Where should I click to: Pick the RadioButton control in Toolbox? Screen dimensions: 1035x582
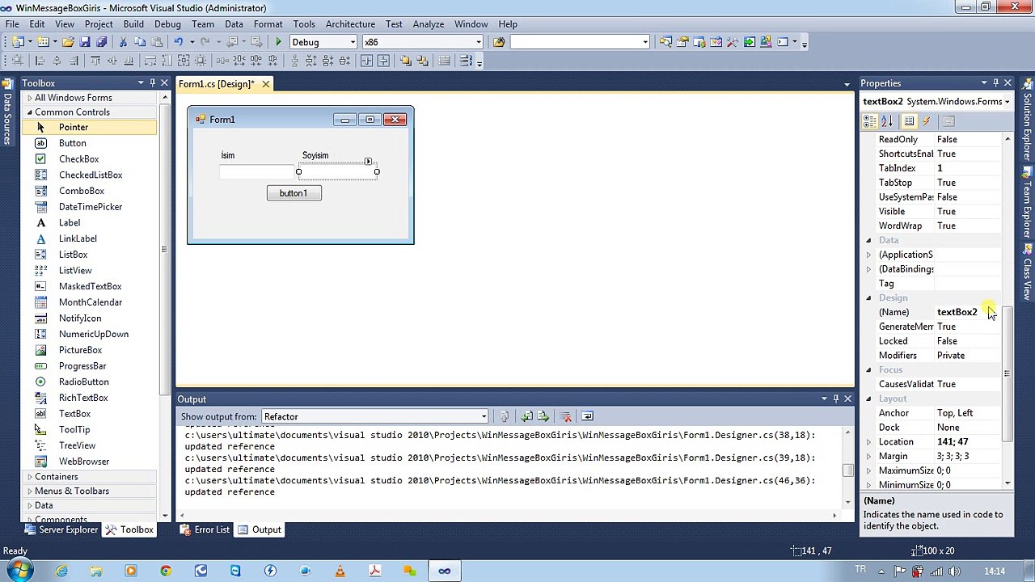point(83,382)
